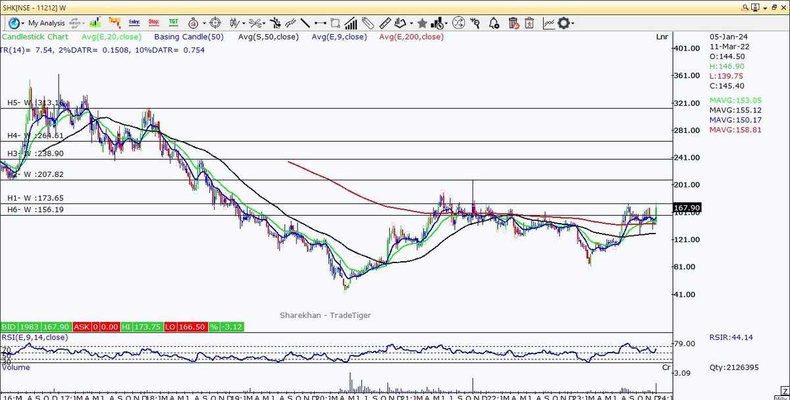790x400 pixels.
Task: Open the dropdown arrow beside the gear icon
Action: (573, 24)
